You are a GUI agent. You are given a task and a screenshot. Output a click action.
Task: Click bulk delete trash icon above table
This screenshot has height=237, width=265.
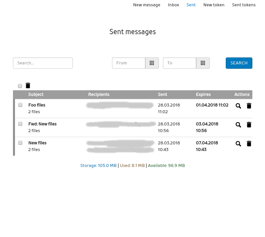pyautogui.click(x=28, y=86)
